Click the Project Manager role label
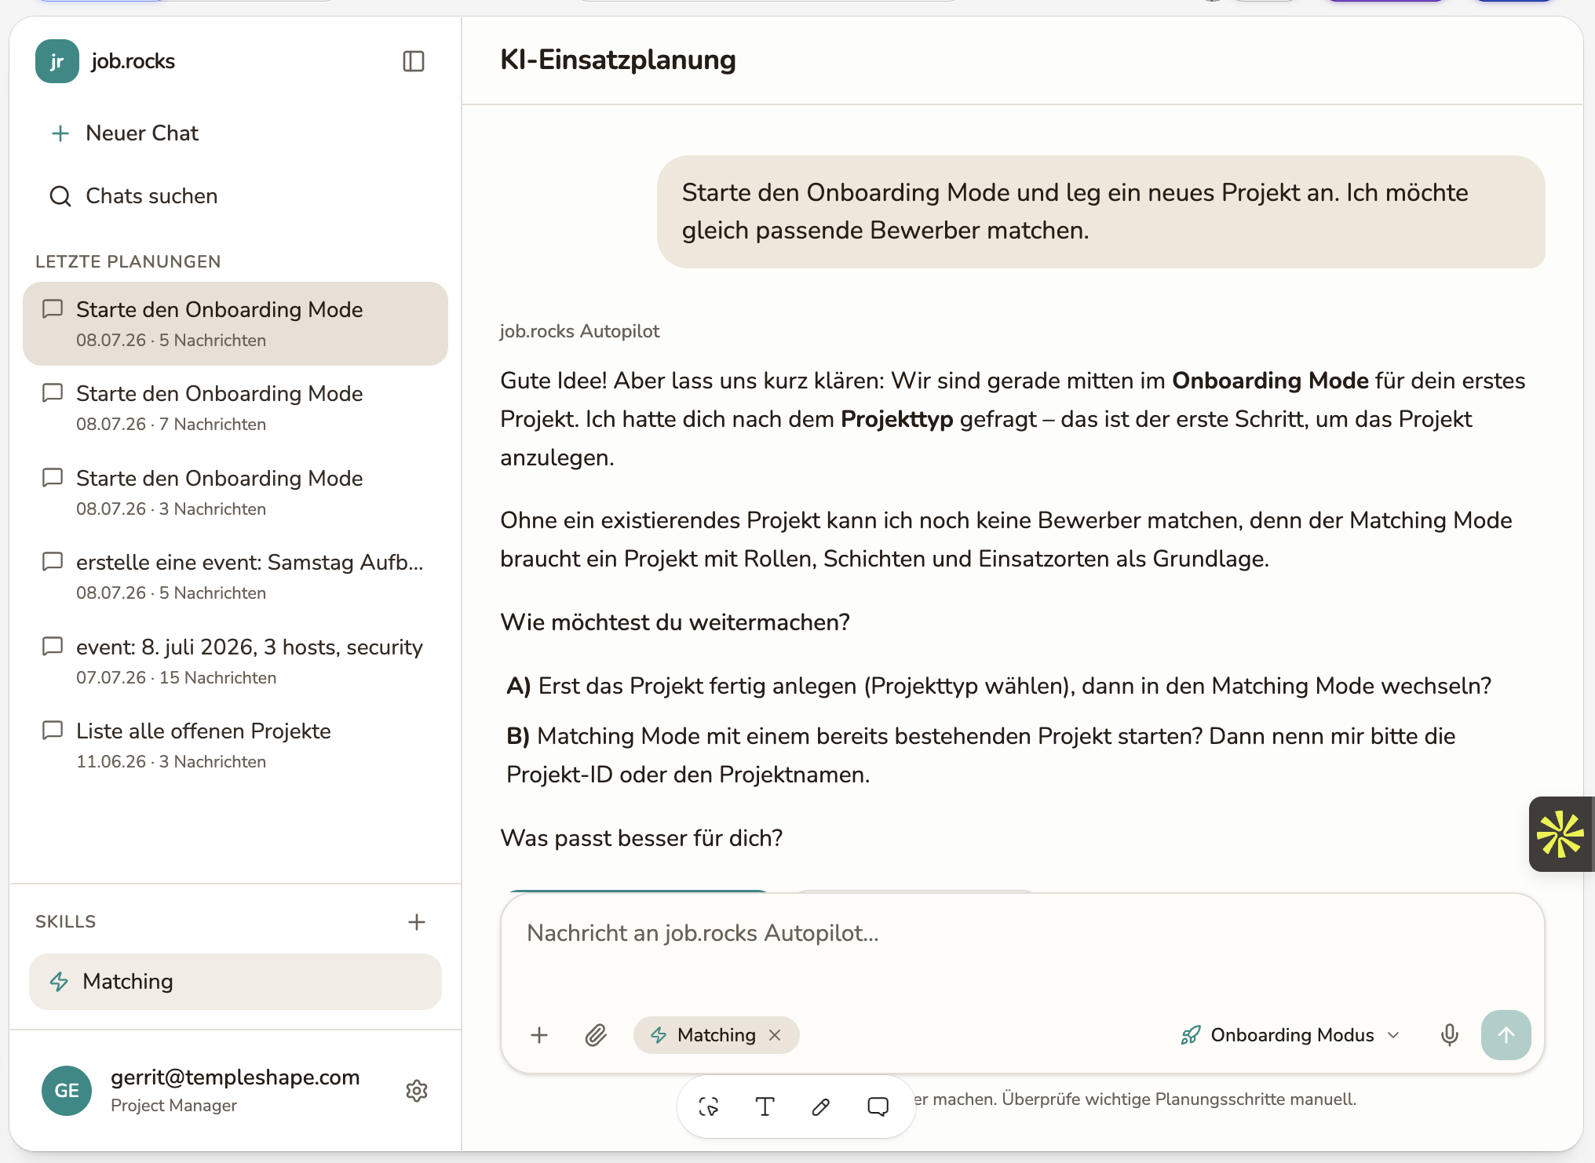 coord(173,1105)
